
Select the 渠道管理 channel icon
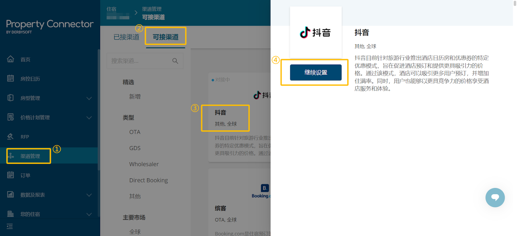[x=11, y=156]
